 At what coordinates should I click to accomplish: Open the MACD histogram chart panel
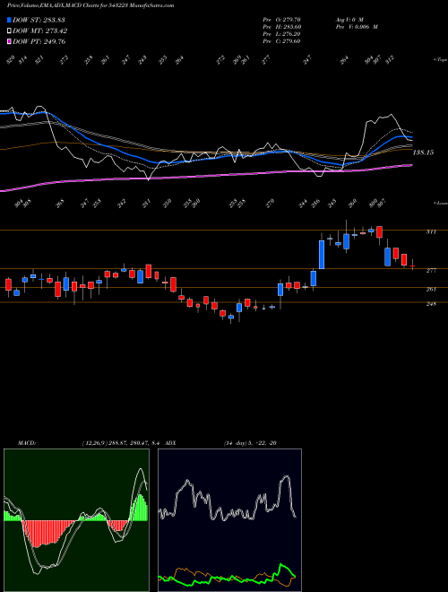(x=76, y=520)
